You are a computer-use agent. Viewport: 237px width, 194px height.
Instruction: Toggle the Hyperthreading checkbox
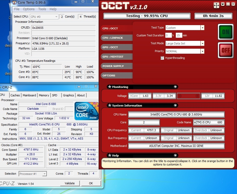click(162, 58)
